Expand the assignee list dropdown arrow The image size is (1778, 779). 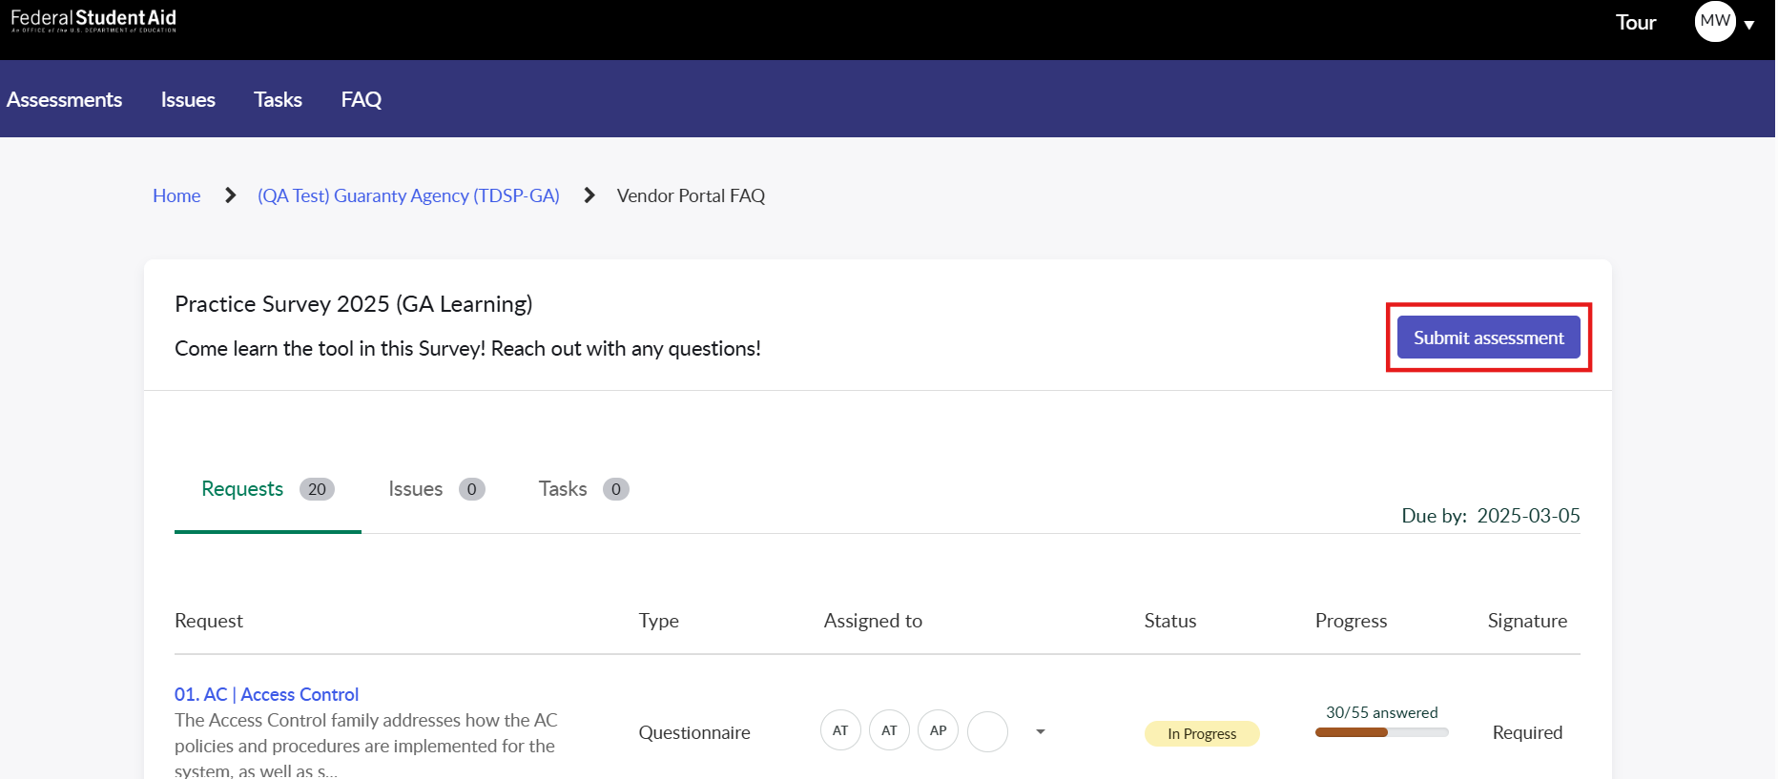pos(1040,732)
